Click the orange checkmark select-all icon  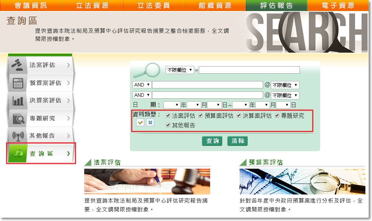140,123
